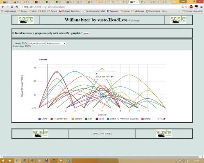
Task: Close the active Wifianalyzer tab
Action: tap(137, 2)
